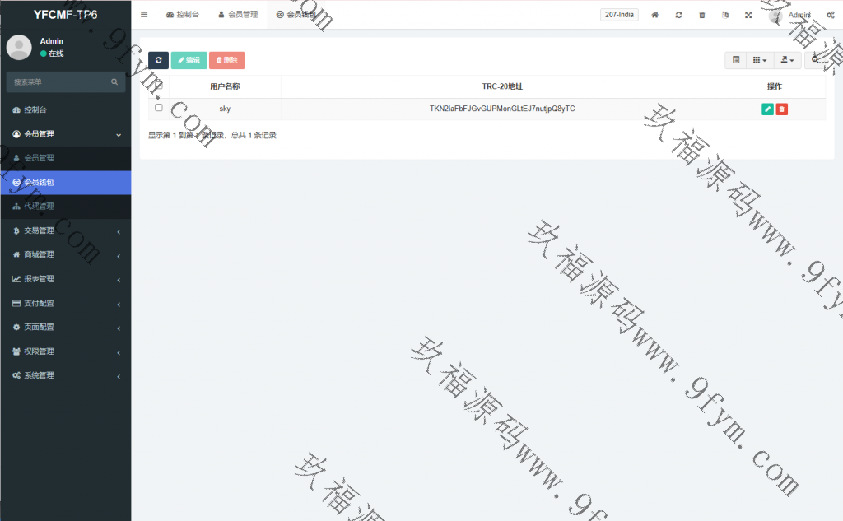
Task: Toggle the table card view icon
Action: point(736,60)
